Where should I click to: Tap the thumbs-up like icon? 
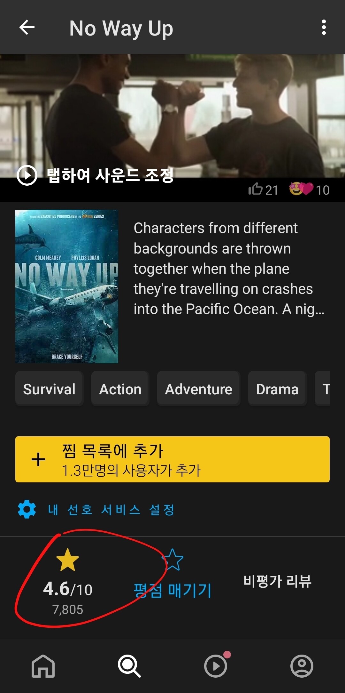tap(255, 189)
